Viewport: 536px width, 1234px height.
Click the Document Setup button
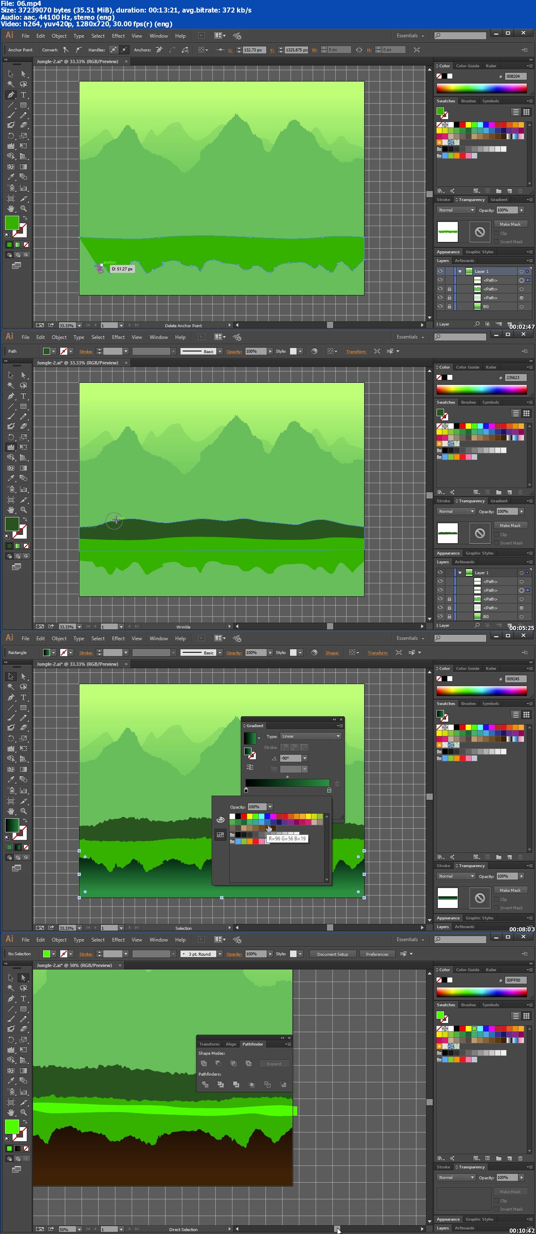click(x=332, y=954)
